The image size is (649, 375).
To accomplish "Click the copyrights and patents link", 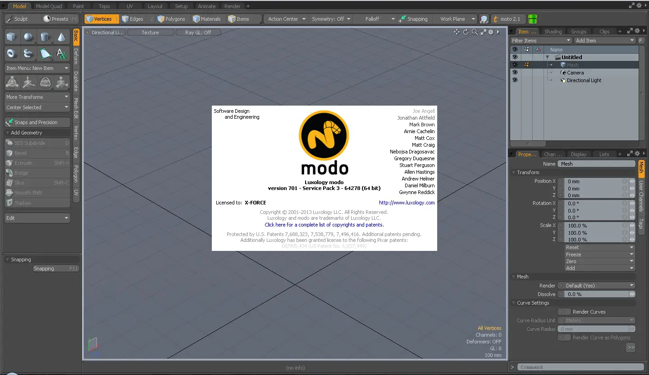I will (324, 225).
